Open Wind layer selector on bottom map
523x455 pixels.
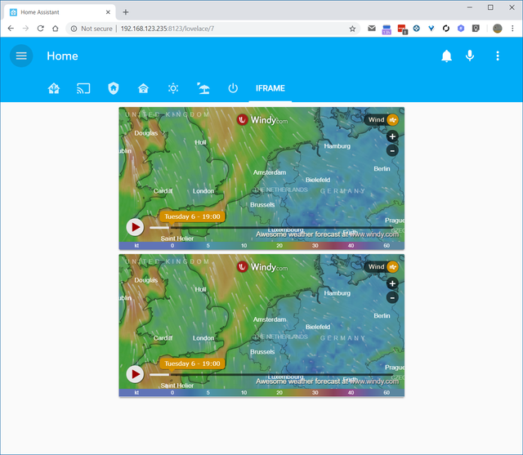coord(382,266)
